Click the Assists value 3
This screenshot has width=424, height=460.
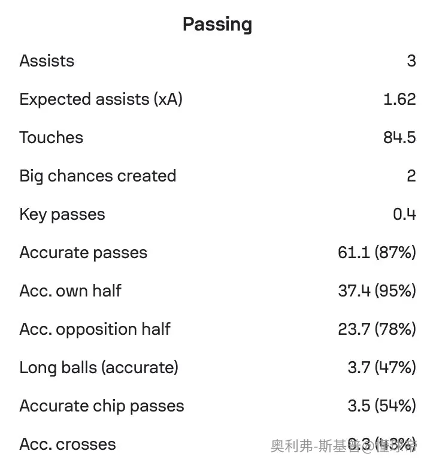[411, 60]
